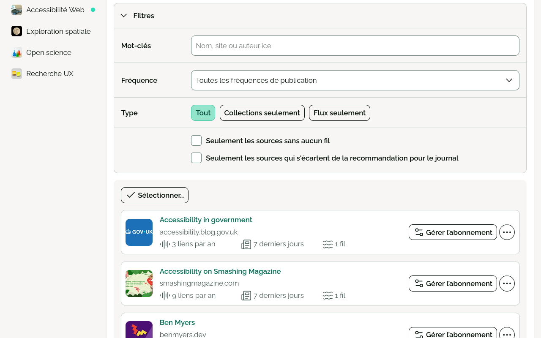Open the Accessibilité Web collection
The image size is (541, 338).
(x=55, y=10)
